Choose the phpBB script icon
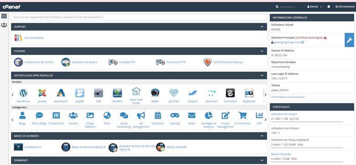 pos(80,93)
